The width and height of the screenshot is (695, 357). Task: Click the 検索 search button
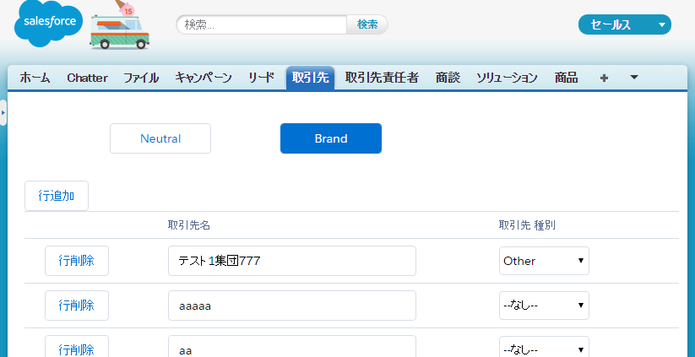367,24
